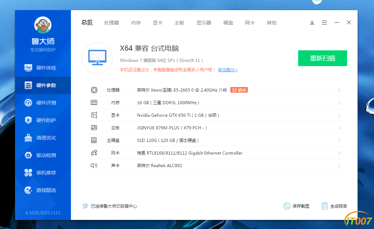The width and height of the screenshot is (374, 229).
Task: Click the red 本机还没跑过分 notice text
Action: pos(168,70)
